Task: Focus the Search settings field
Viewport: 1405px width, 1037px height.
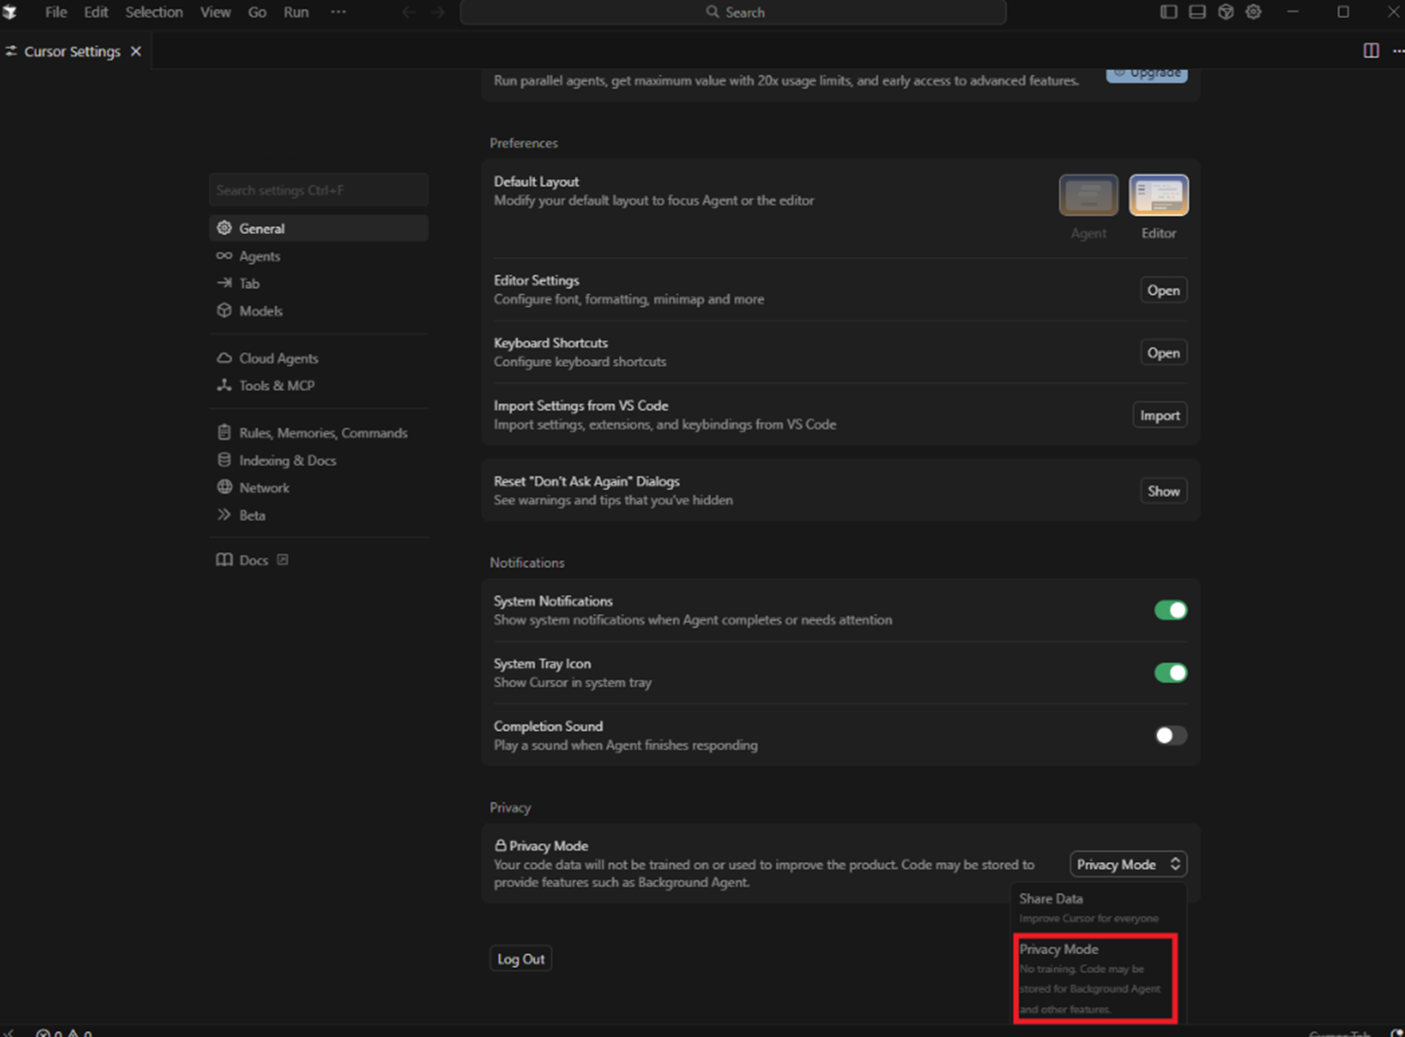Action: [x=319, y=190]
